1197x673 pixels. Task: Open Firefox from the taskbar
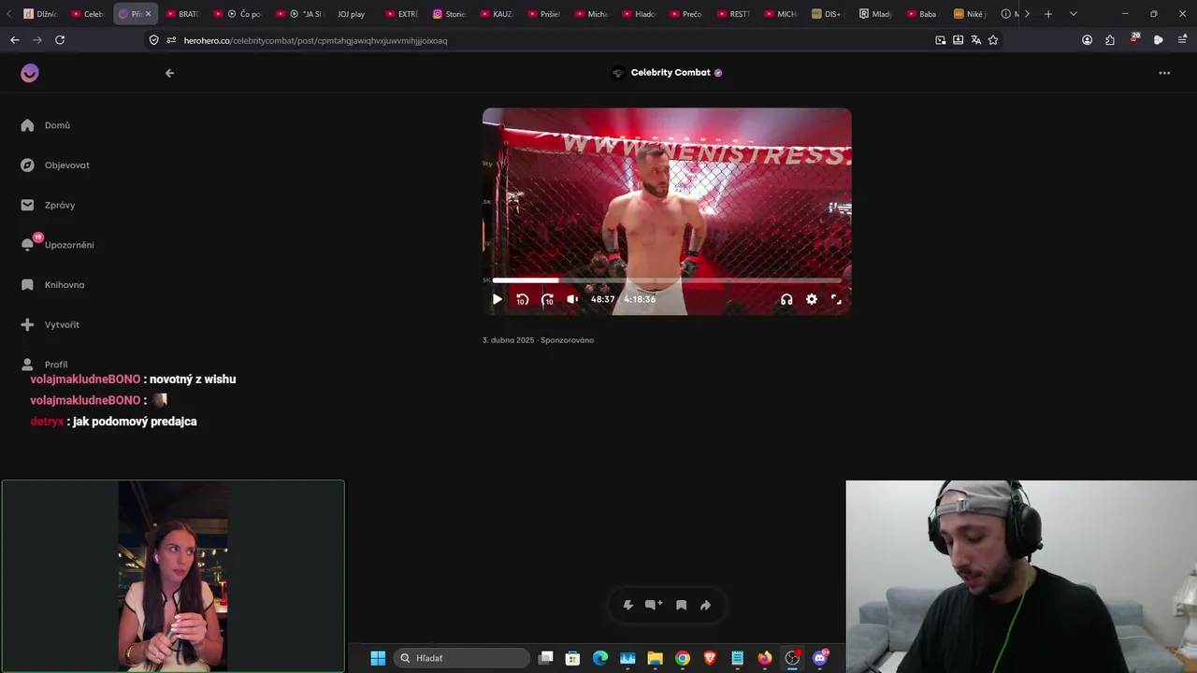click(765, 658)
